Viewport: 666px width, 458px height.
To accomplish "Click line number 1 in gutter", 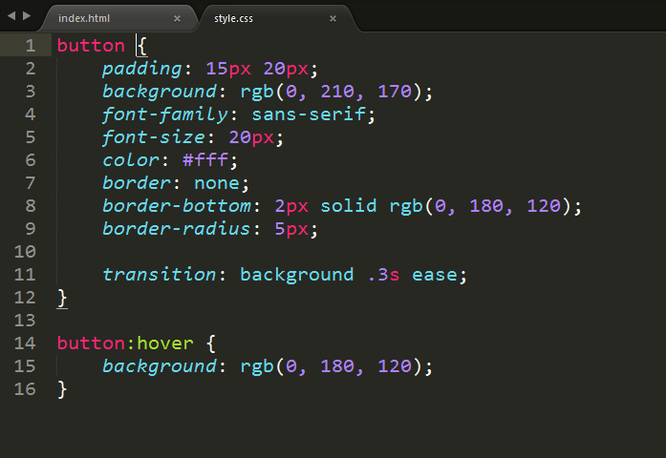I will [x=31, y=46].
